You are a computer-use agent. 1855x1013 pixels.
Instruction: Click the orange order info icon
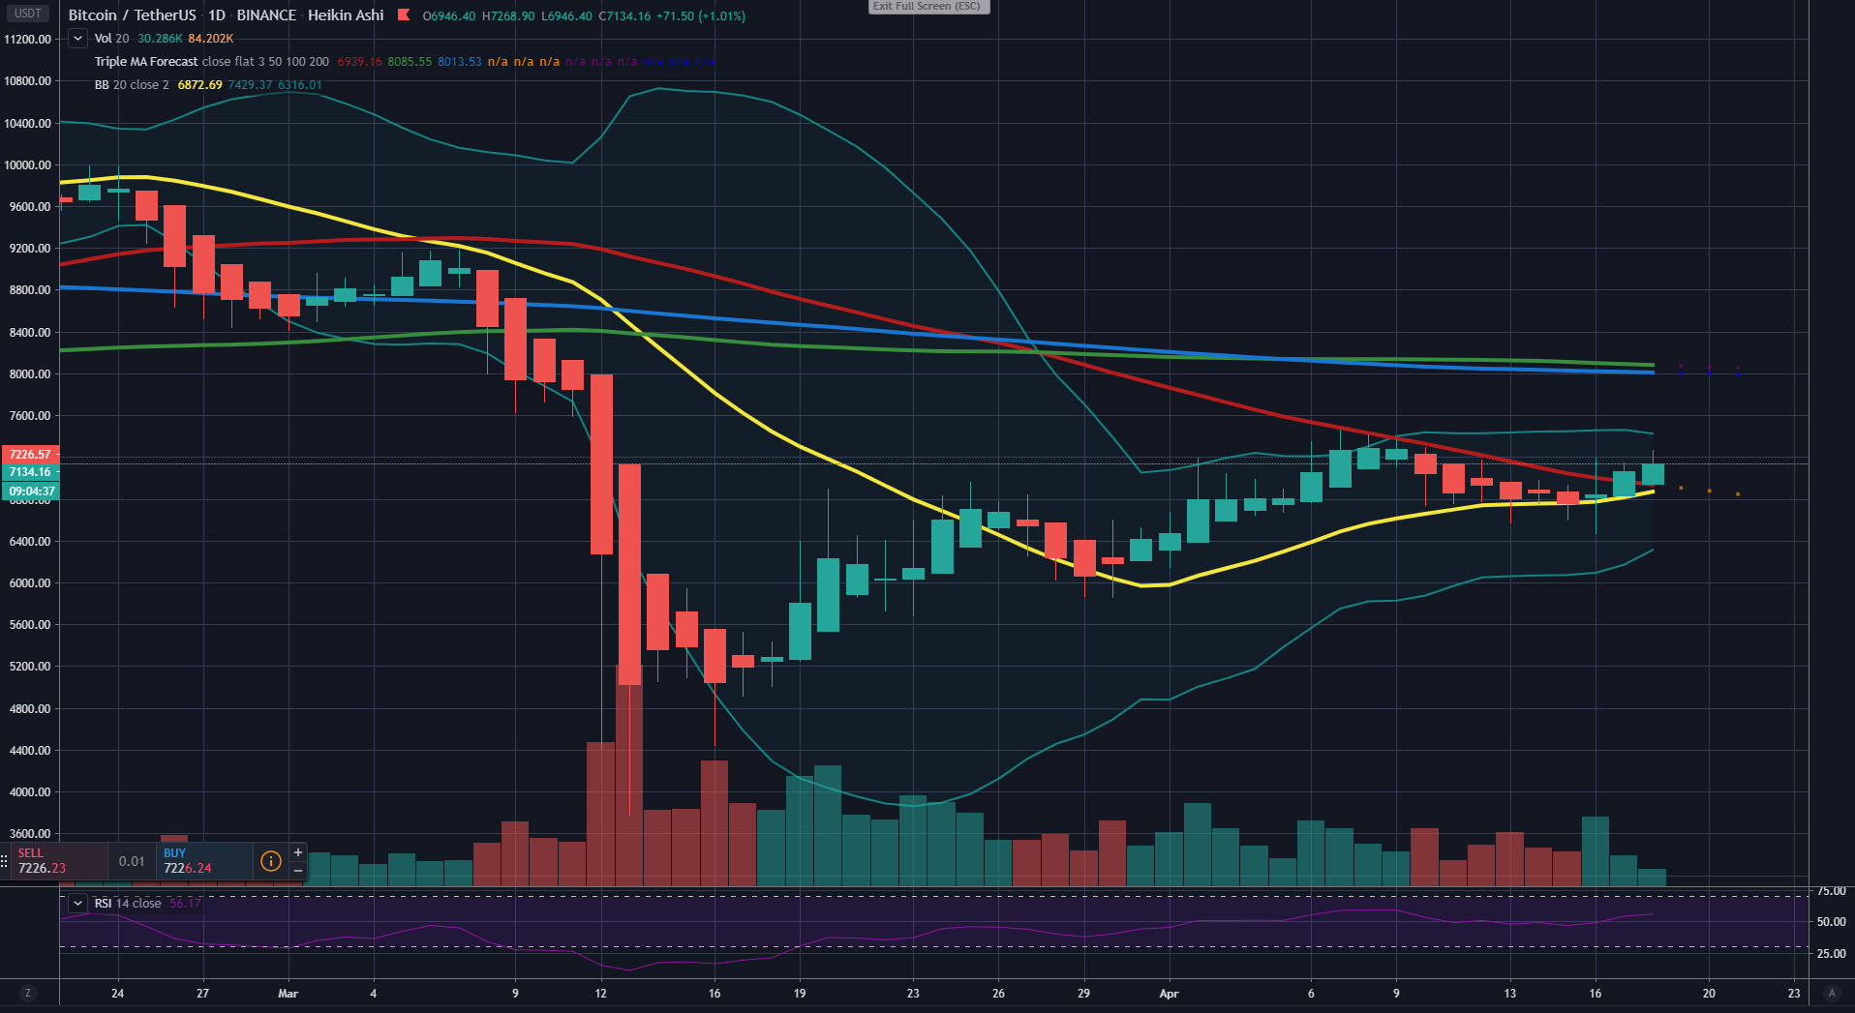pos(271,861)
